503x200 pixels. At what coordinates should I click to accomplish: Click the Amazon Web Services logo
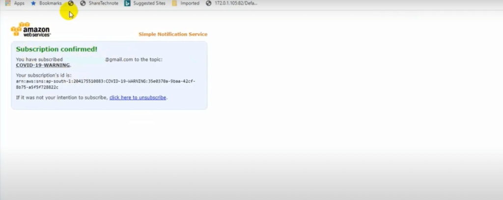pos(31,29)
